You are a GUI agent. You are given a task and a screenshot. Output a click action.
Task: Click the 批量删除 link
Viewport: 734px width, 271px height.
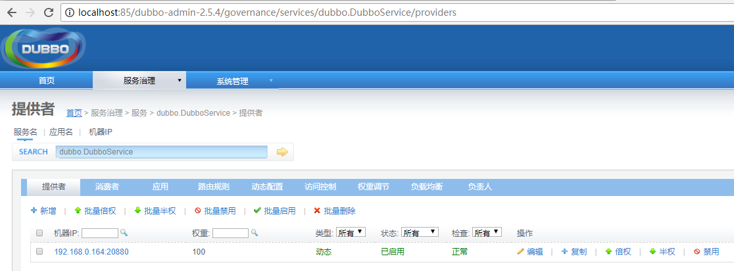(x=340, y=211)
